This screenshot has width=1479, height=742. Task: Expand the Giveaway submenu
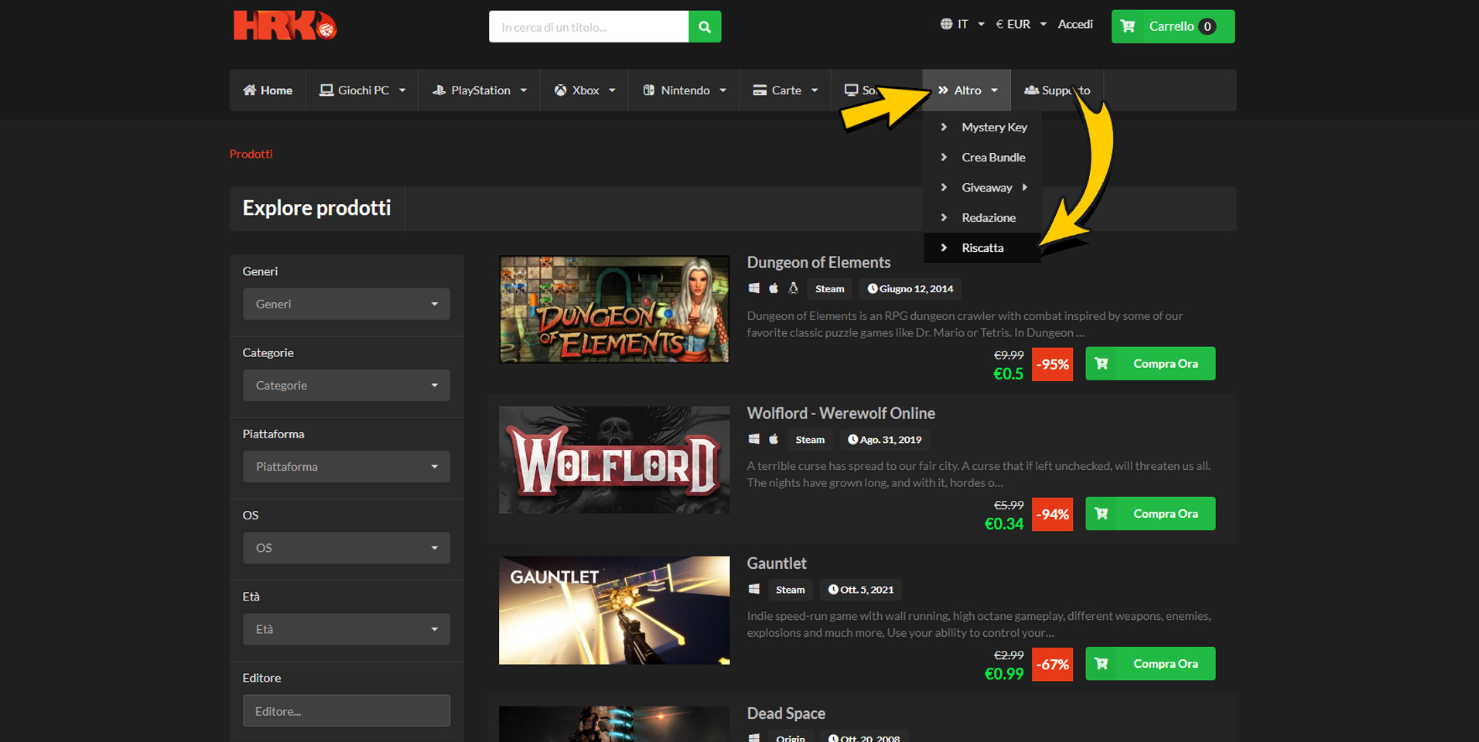tap(987, 188)
